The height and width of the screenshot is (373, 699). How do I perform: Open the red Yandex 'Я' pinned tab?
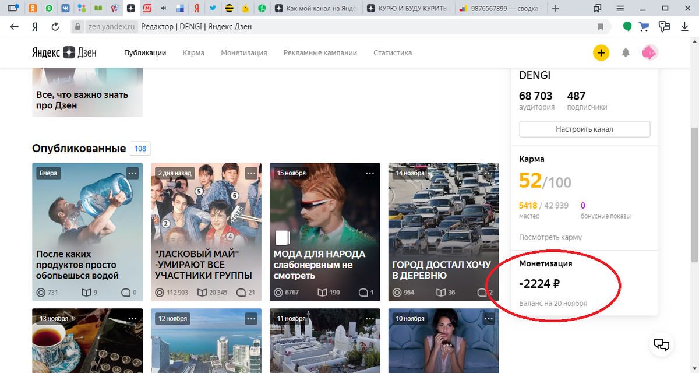(197, 9)
